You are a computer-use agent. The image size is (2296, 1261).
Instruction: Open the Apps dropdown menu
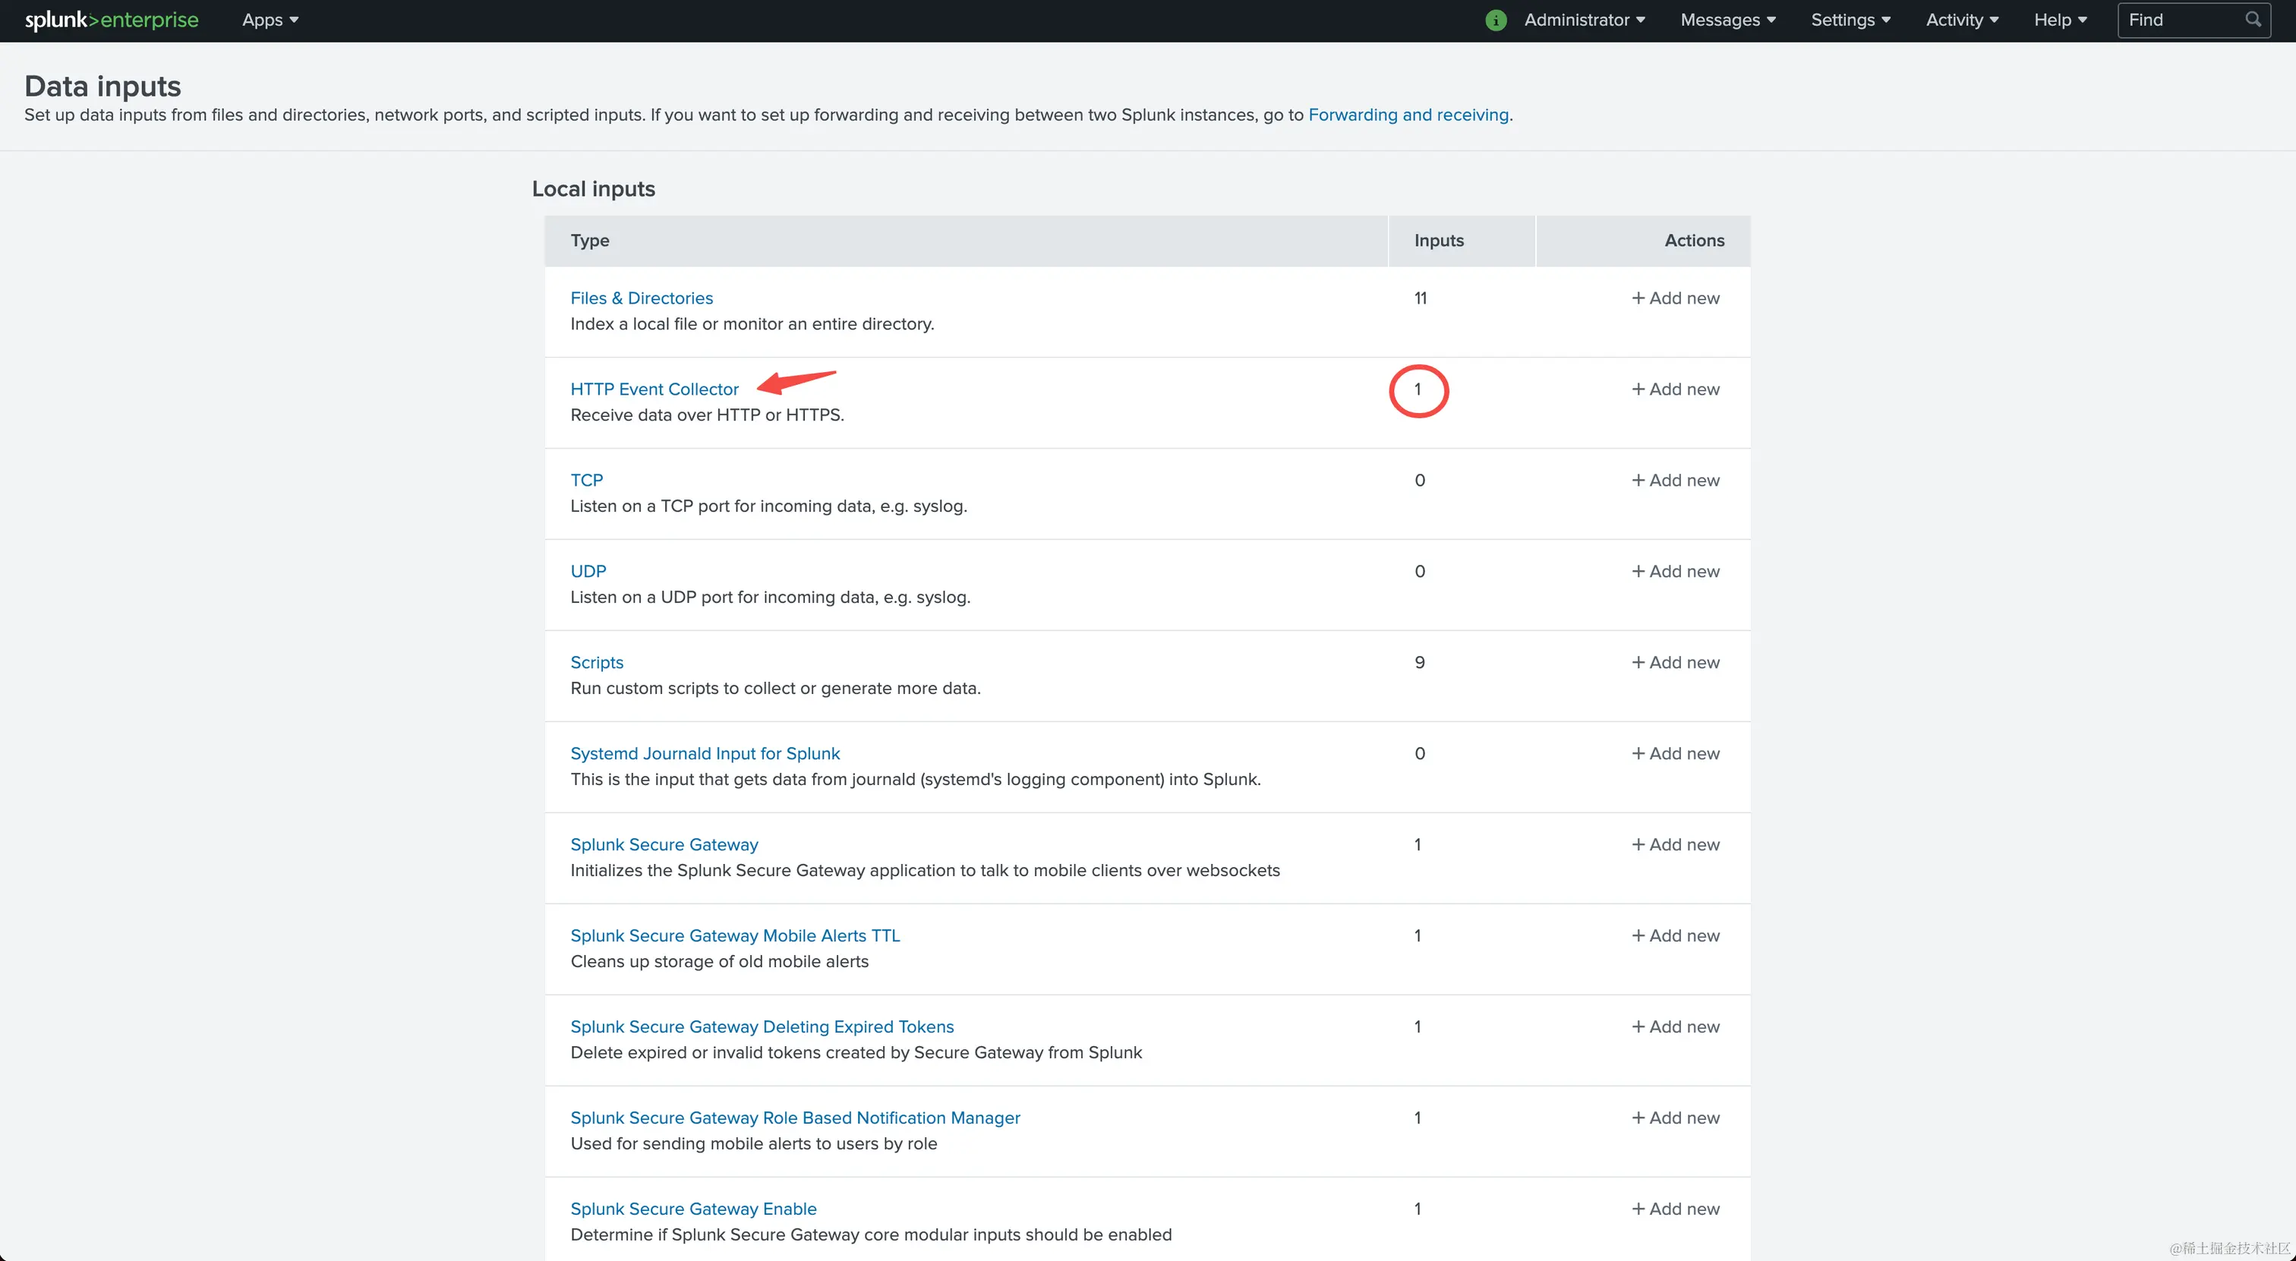tap(270, 20)
